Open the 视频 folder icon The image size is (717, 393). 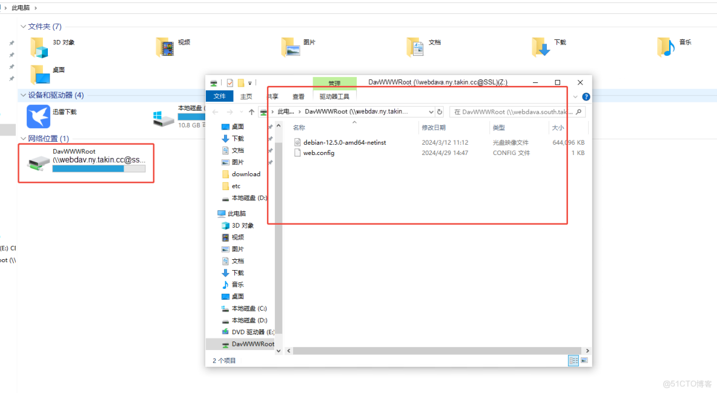click(165, 47)
